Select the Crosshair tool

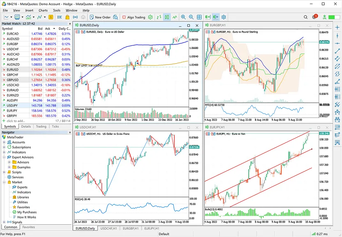[x=337, y=27]
